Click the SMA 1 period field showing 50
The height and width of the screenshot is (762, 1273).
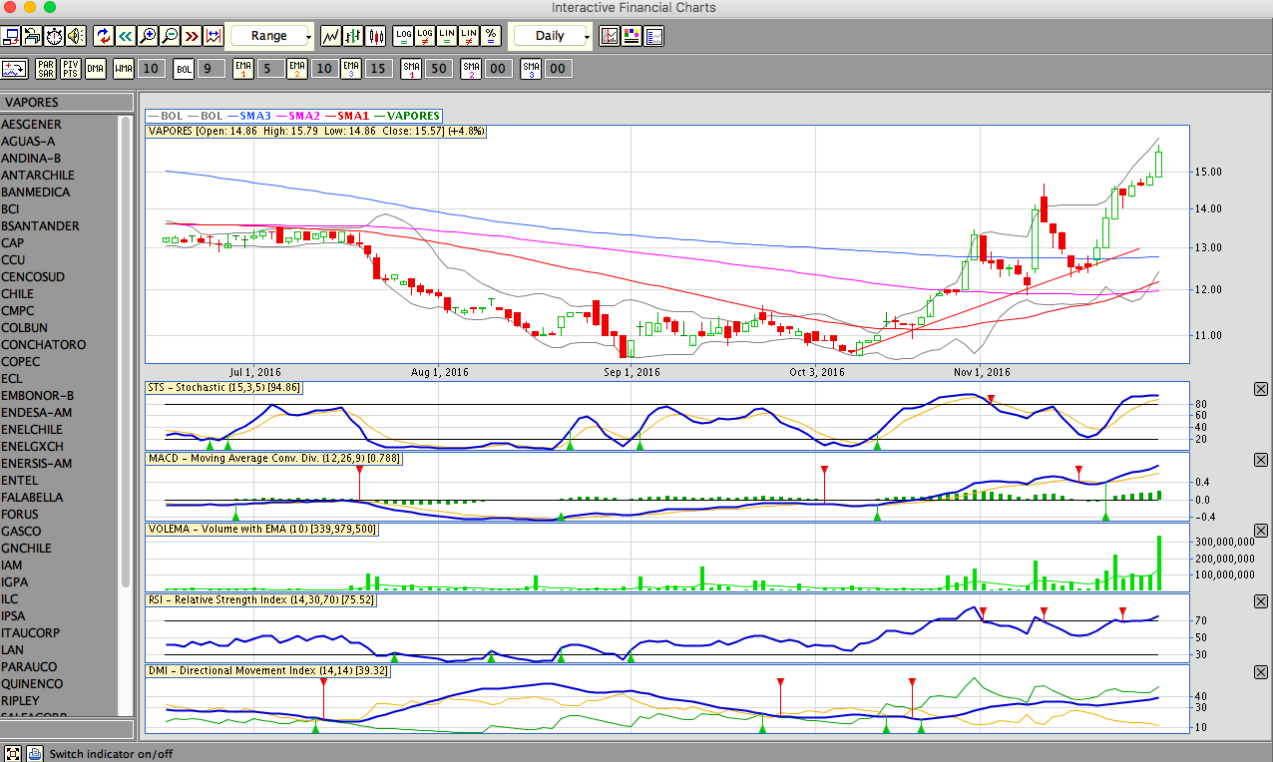tap(438, 69)
